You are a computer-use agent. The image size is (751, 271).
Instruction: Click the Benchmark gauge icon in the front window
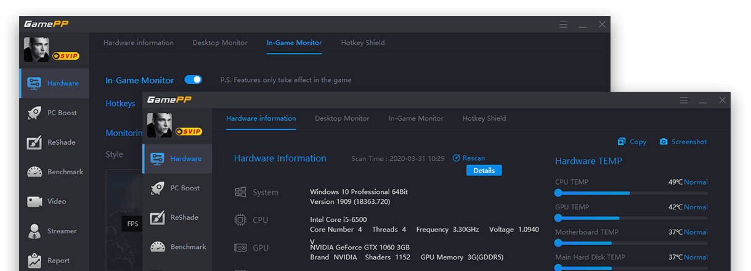pyautogui.click(x=158, y=247)
